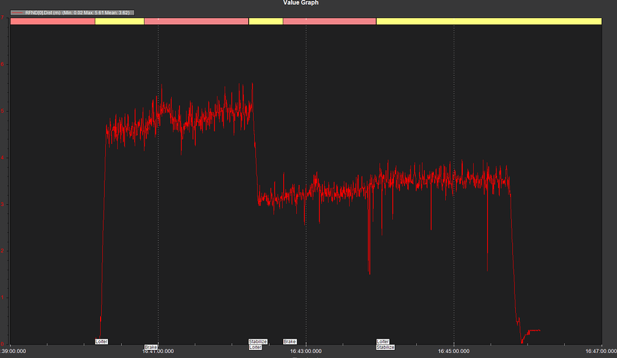Image resolution: width=617 pixels, height=358 pixels.
Task: Select the second Loiter label near 16:44
Action: click(x=383, y=341)
